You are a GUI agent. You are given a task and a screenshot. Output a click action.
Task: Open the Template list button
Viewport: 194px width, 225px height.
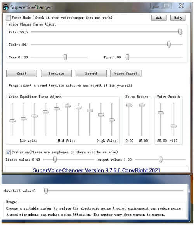[x=56, y=74]
